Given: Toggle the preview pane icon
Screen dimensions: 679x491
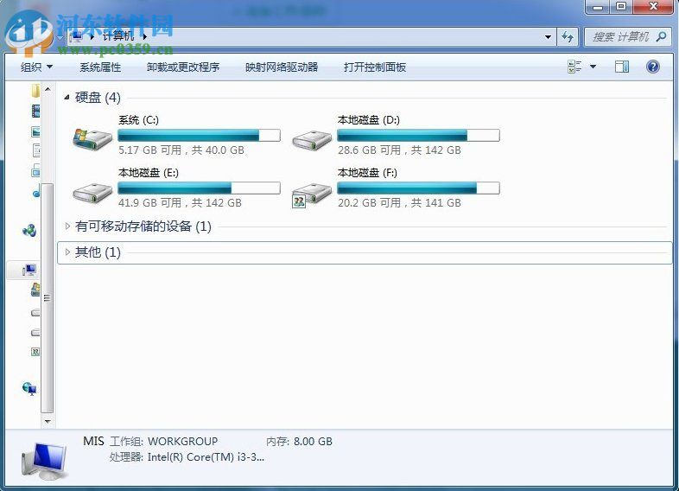Looking at the screenshot, I should click(622, 67).
